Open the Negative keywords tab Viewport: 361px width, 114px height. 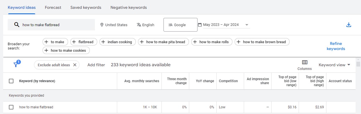click(x=129, y=7)
